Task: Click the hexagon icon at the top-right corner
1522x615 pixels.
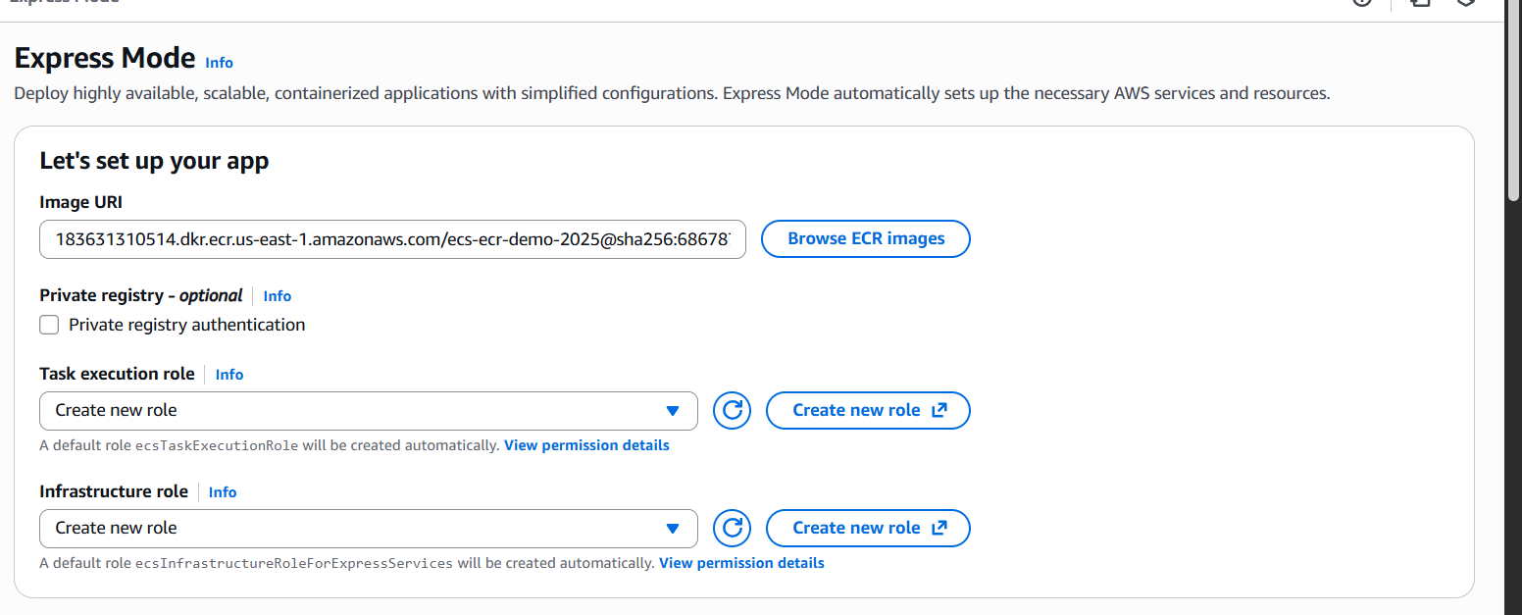Action: tap(1465, 3)
